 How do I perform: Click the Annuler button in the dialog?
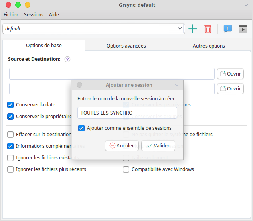(x=122, y=146)
